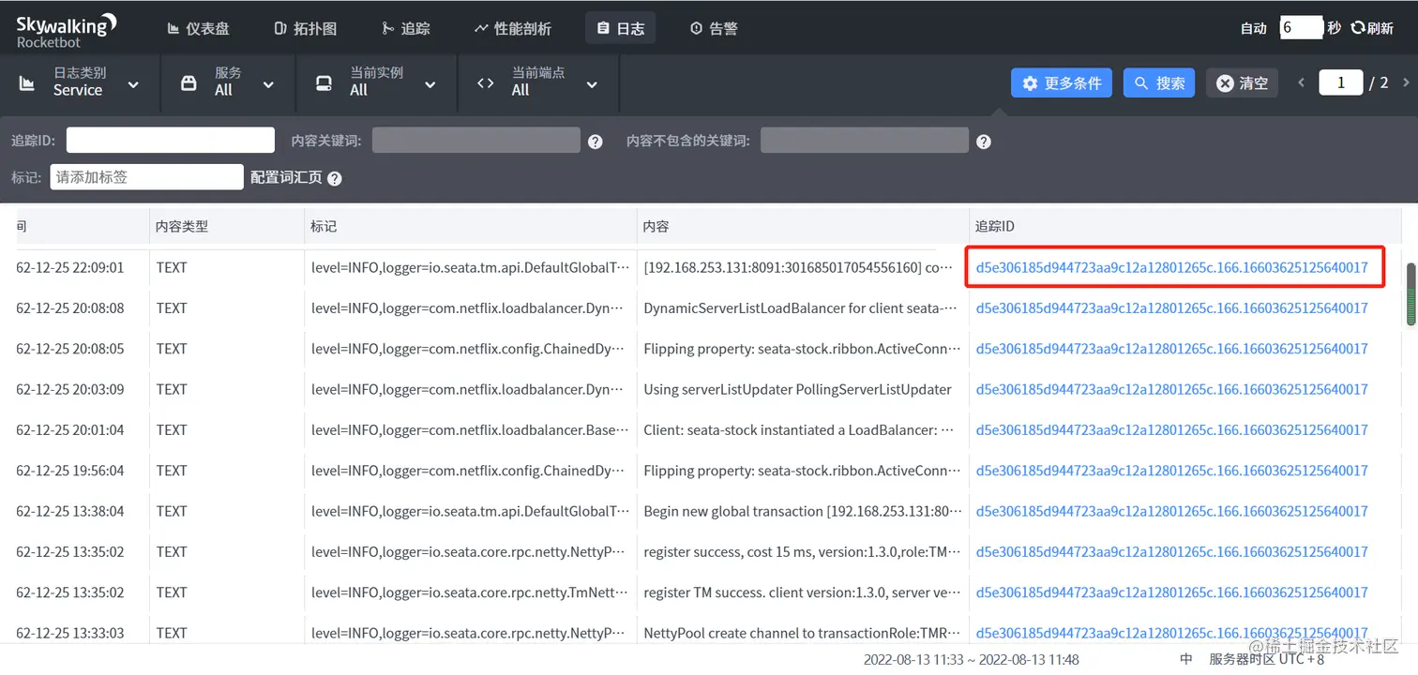Go to next page arrow
1418x675 pixels.
[1406, 82]
